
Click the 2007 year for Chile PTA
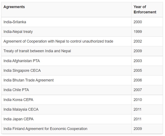coord(138,90)
